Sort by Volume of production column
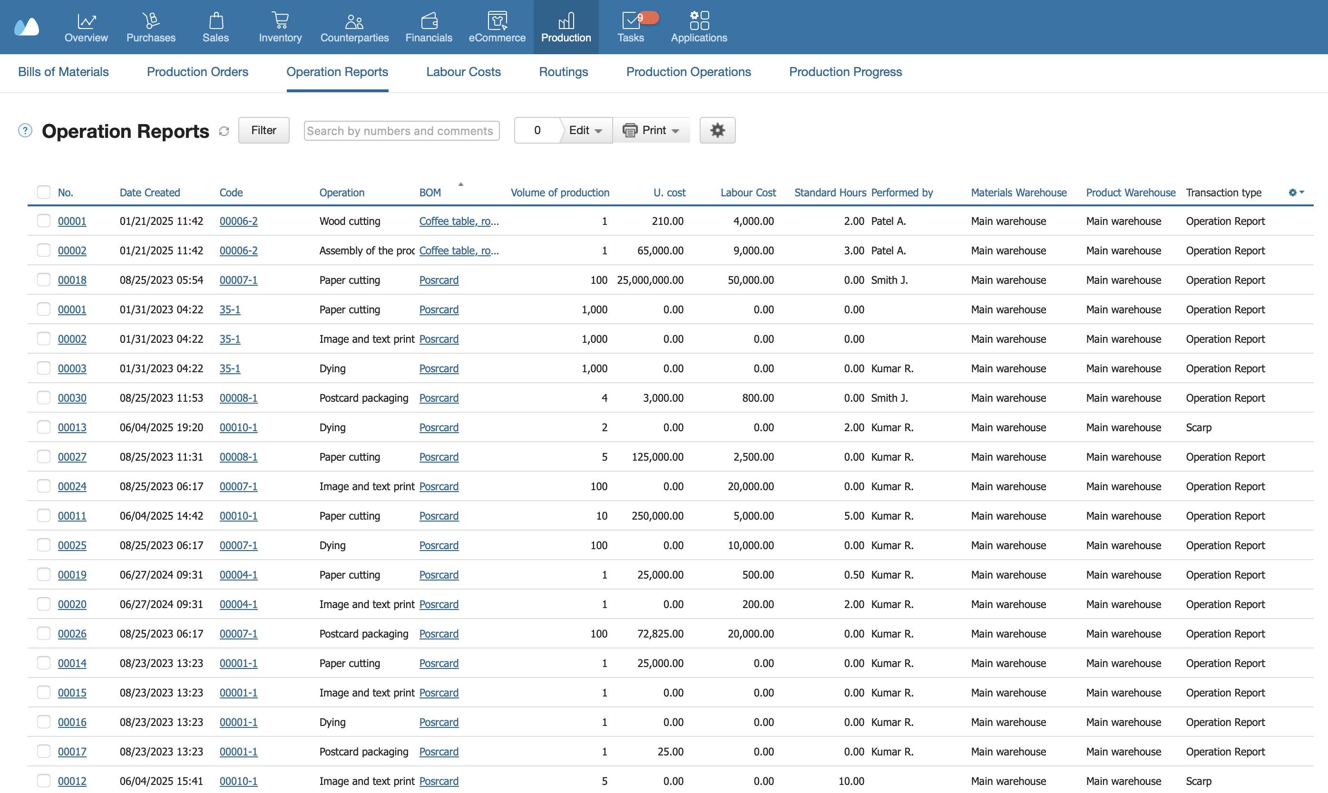The image size is (1328, 793). coord(560,193)
